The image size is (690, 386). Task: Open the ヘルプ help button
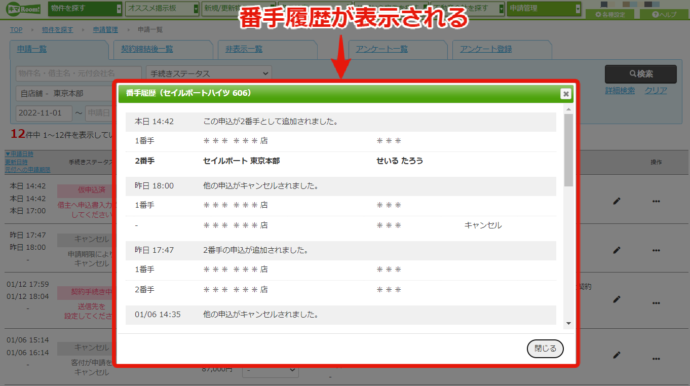pos(664,15)
